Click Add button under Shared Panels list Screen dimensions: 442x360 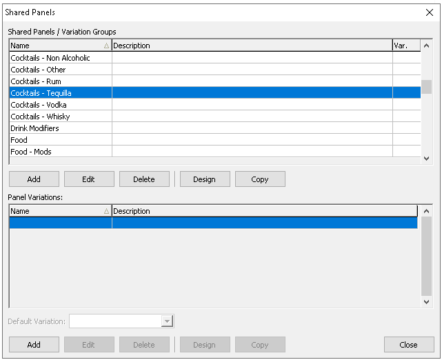pos(34,179)
